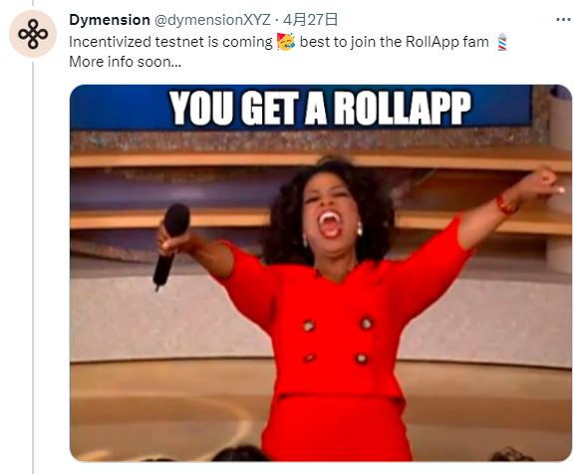
Task: Click the blue banner behind the meme caption
Action: click(300, 108)
